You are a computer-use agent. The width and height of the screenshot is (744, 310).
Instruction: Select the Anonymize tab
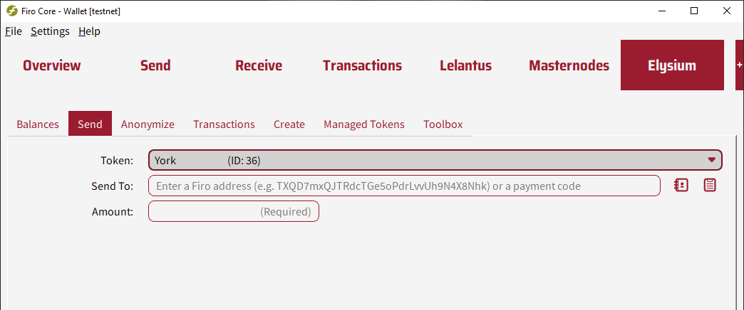(148, 124)
